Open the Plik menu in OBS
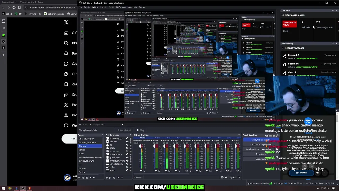339x191 pixels. (80, 7)
